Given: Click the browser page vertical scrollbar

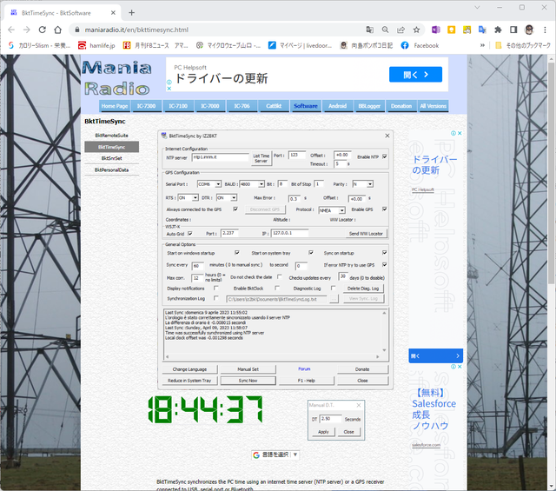Looking at the screenshot, I should [552, 174].
